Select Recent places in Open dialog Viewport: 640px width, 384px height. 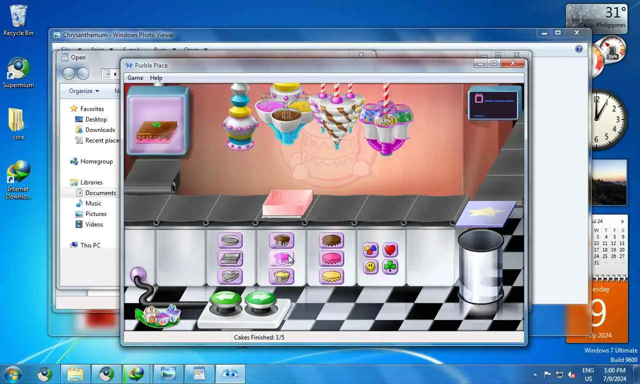click(x=98, y=140)
